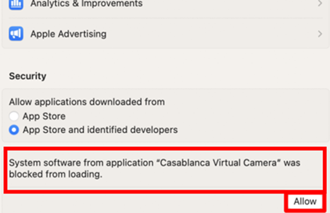Expand the Analytics & Improvements chevron arrow
Viewport: 330px width, 213px height.
320,3
